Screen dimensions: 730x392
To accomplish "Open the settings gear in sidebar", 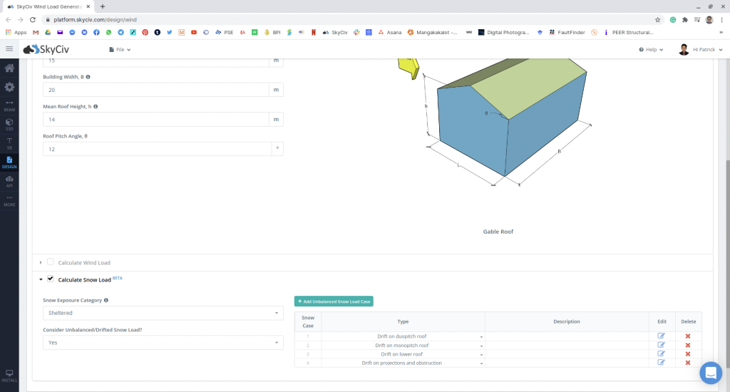I will coord(9,87).
